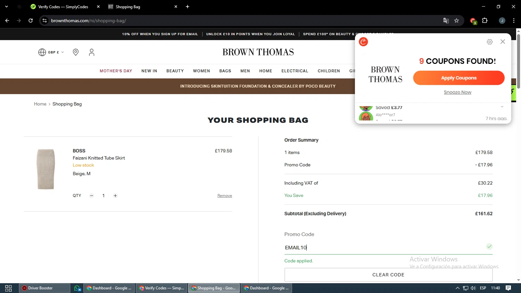Open the Chrome three-dot menu
The image size is (521, 293).
pos(514,20)
